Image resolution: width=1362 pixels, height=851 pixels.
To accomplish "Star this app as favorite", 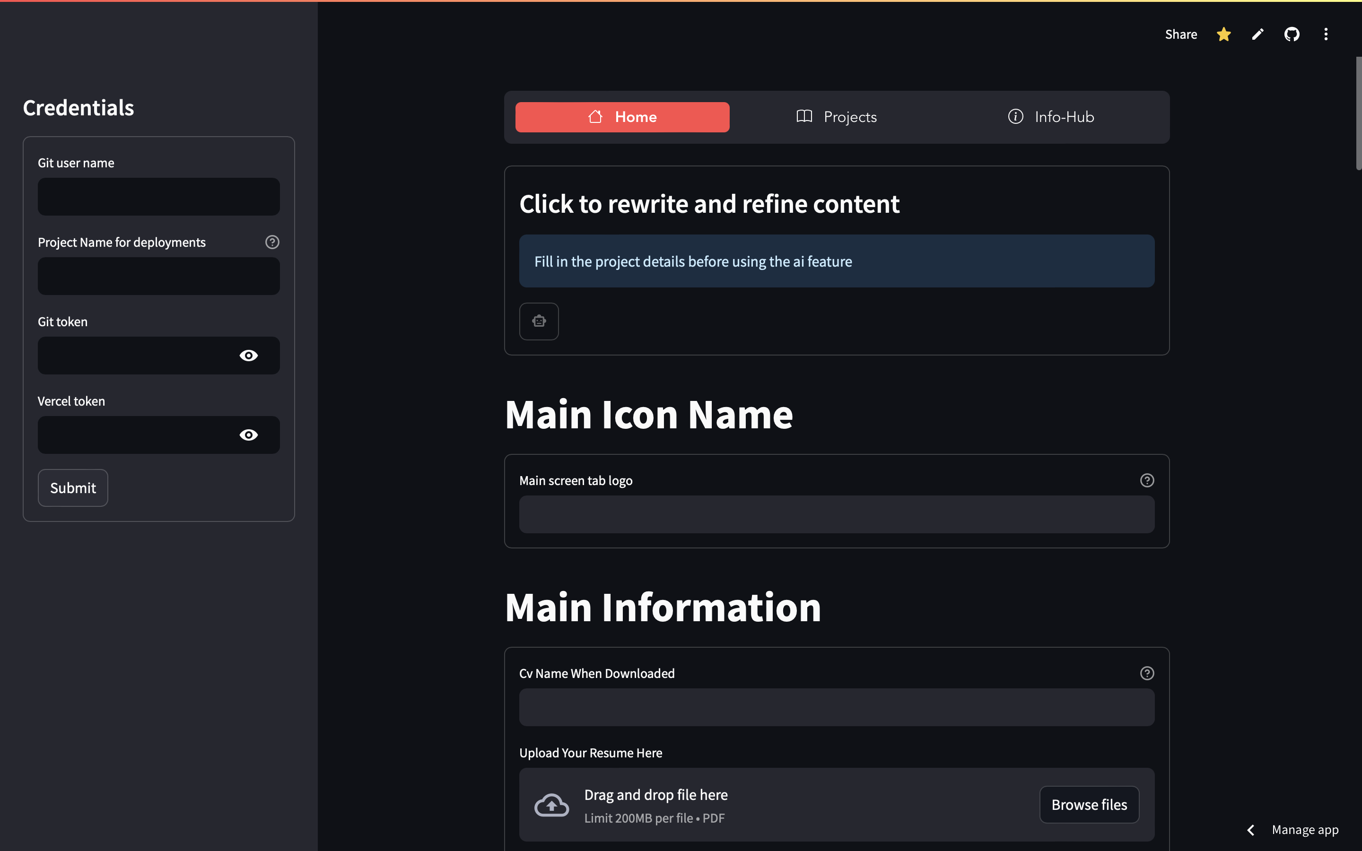I will tap(1223, 35).
